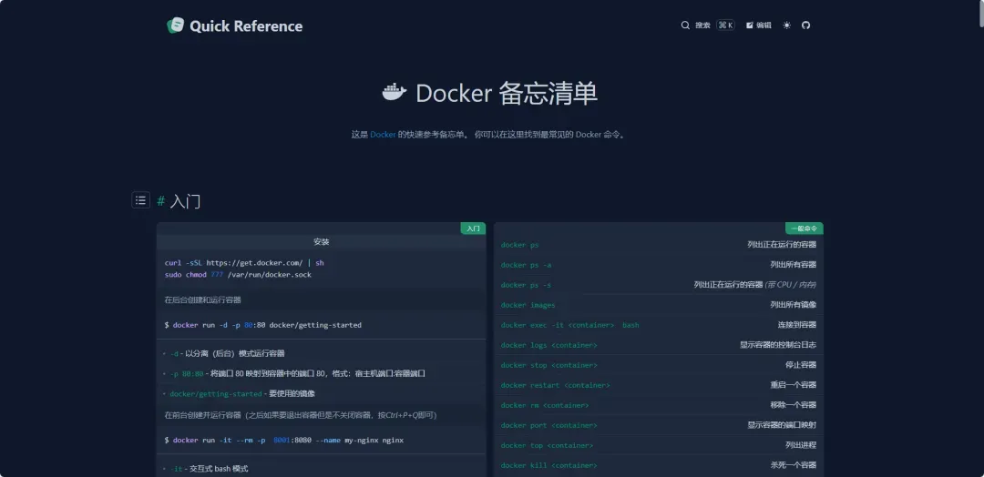Screen dimensions: 984x477
Task: Click docker stop <container> command
Action: tap(549, 365)
